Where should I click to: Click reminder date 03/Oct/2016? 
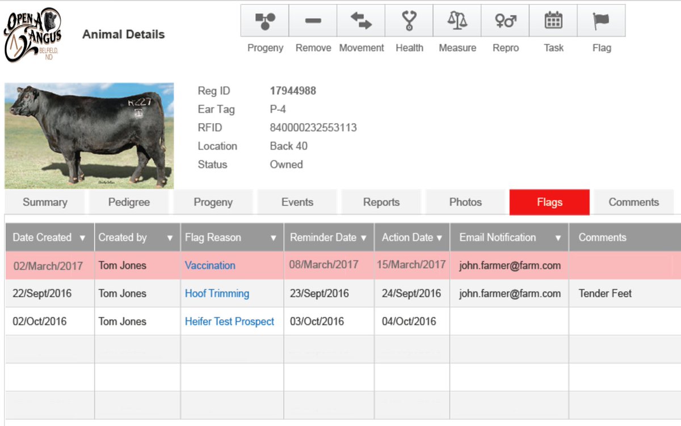click(317, 322)
